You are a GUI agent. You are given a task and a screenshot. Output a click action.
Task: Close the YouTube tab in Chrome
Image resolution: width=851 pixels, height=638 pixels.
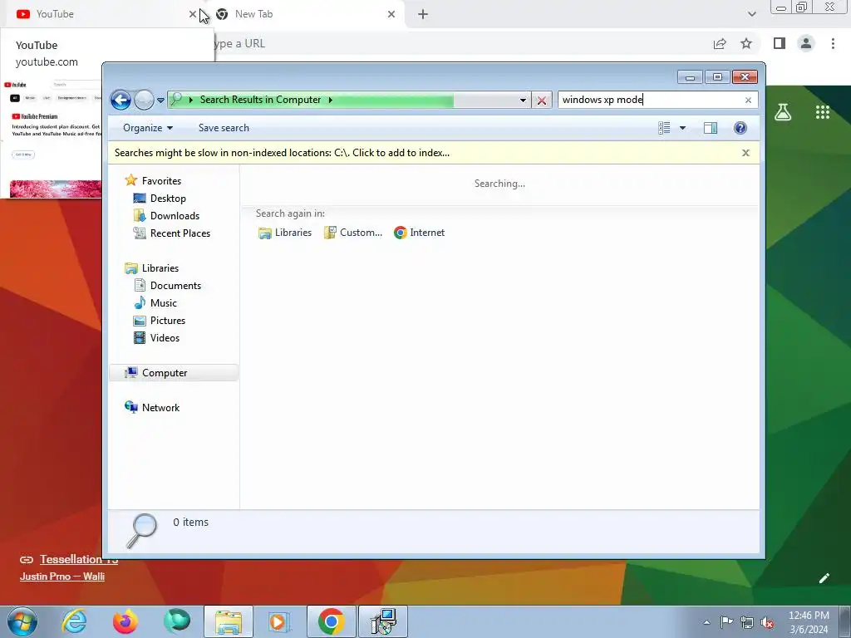coord(192,14)
